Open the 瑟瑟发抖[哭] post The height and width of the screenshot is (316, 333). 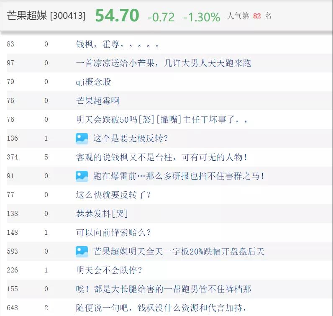click(x=102, y=214)
